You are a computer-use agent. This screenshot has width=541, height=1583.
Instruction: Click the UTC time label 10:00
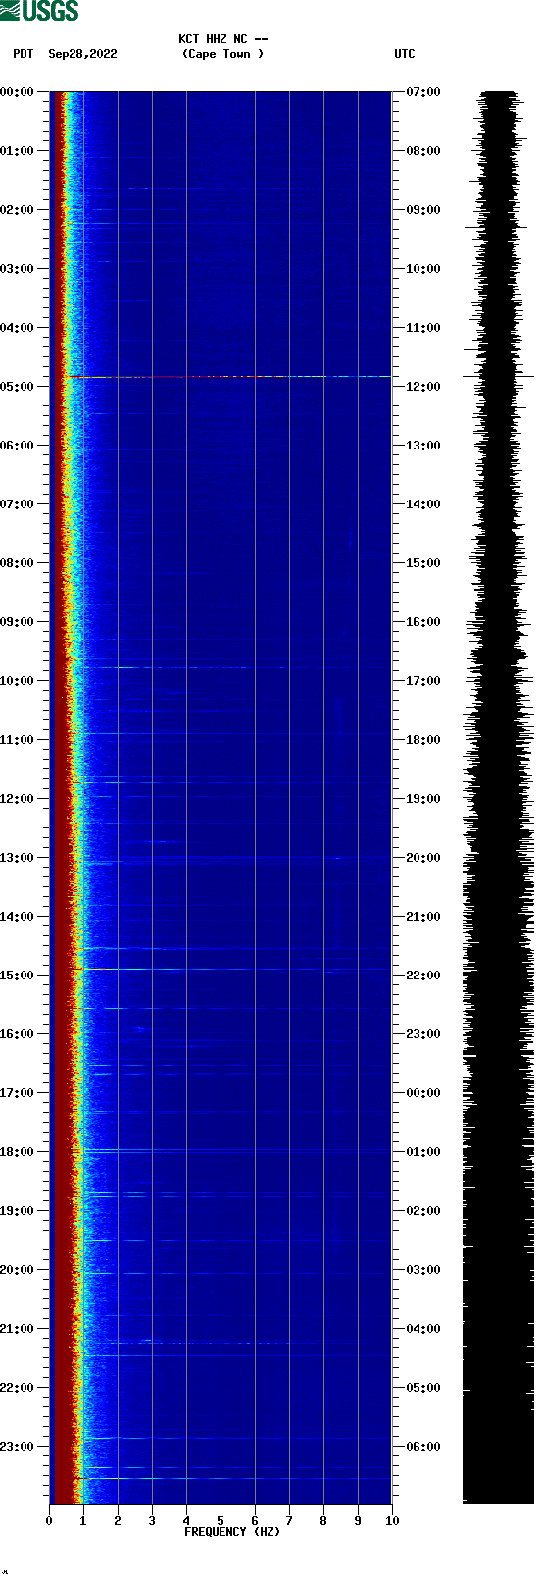click(x=423, y=269)
